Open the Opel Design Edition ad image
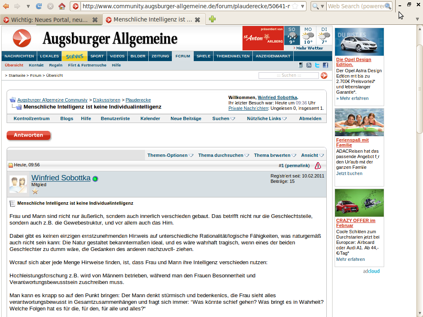 pyautogui.click(x=359, y=42)
